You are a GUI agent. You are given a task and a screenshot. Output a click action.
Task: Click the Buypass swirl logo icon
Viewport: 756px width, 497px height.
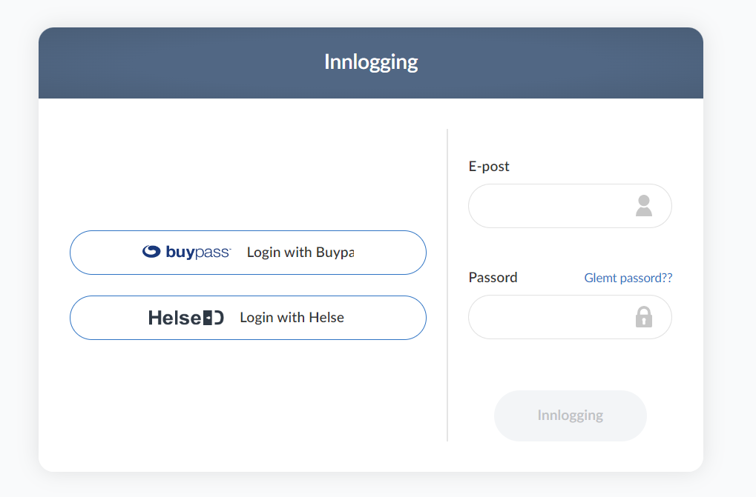tap(151, 252)
